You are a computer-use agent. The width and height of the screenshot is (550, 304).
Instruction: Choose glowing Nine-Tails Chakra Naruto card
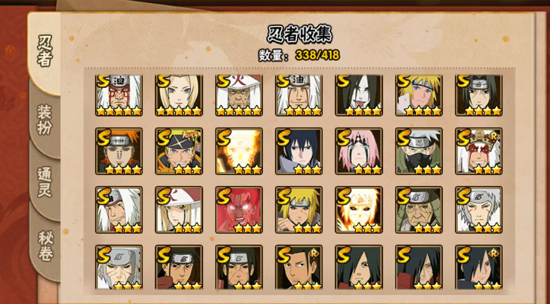[x=239, y=151]
